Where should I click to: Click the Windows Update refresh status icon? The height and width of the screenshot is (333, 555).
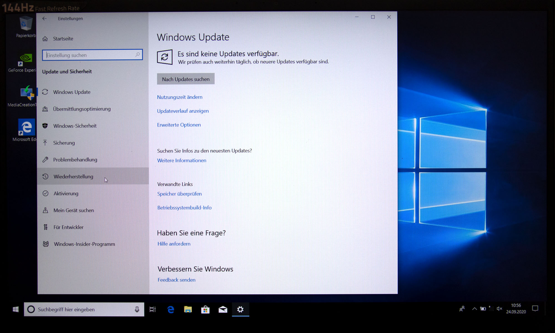point(165,57)
